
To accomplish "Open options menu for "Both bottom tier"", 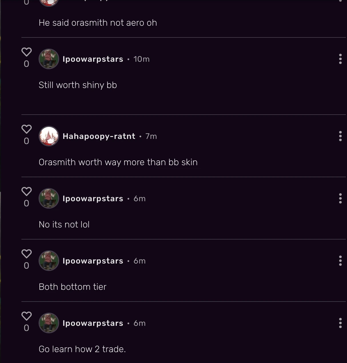I will click(340, 260).
